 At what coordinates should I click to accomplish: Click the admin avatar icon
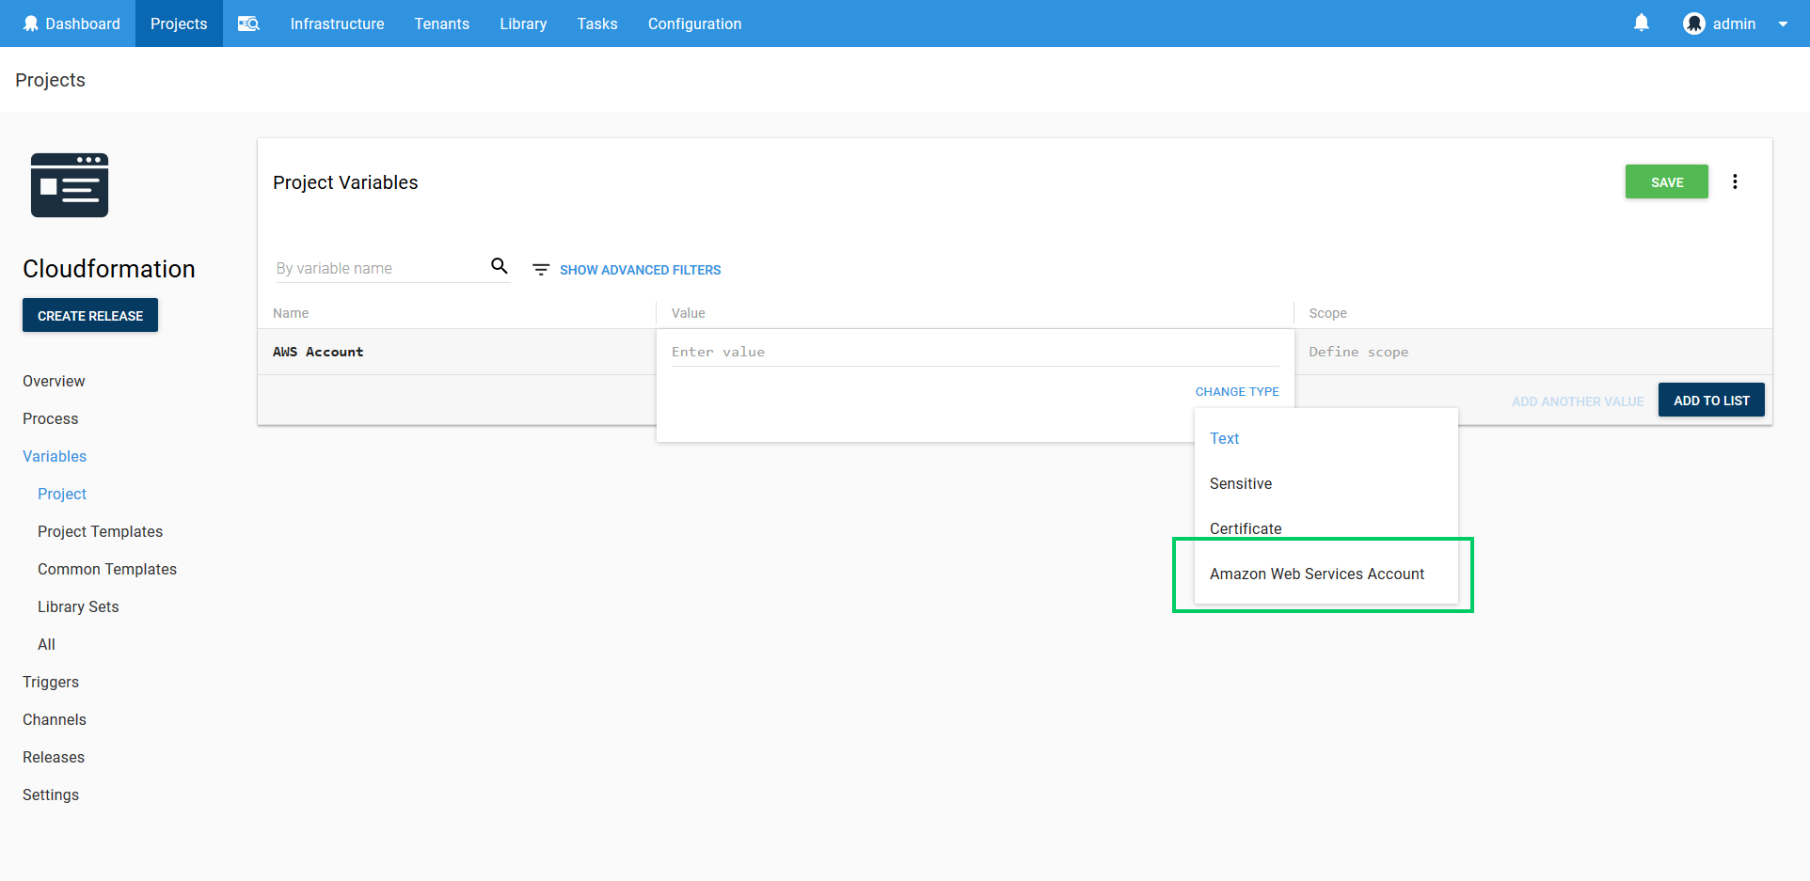(1693, 24)
